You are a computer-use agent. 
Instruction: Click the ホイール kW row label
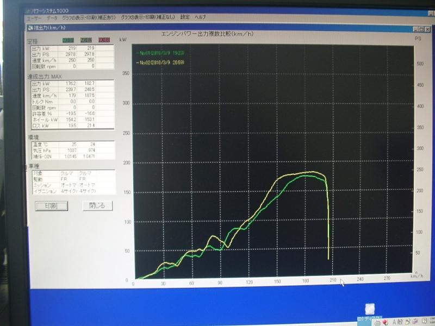pyautogui.click(x=45, y=120)
